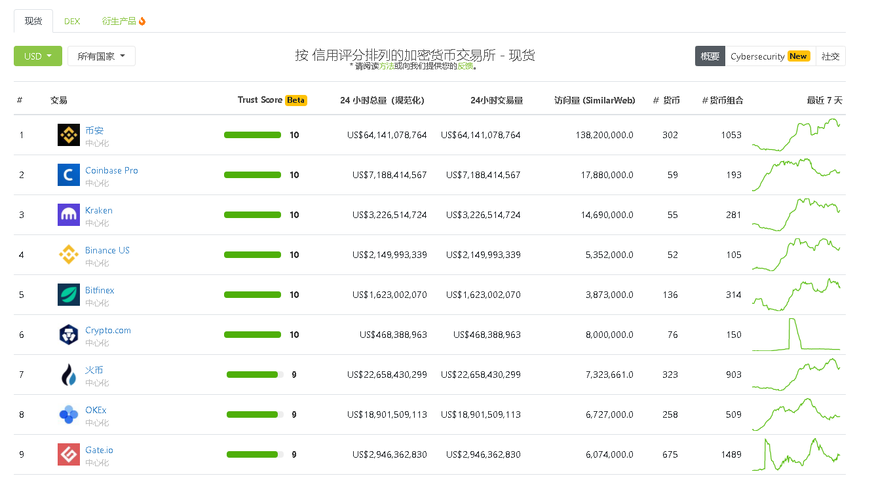
Task: Click the Gate.io trust score bar
Action: pos(255,454)
